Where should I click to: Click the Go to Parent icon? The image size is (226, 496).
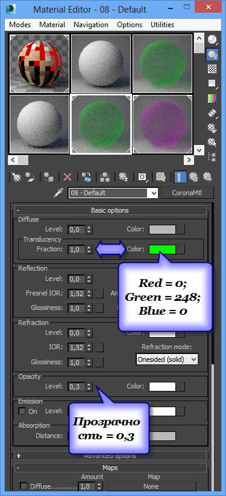pyautogui.click(x=193, y=177)
